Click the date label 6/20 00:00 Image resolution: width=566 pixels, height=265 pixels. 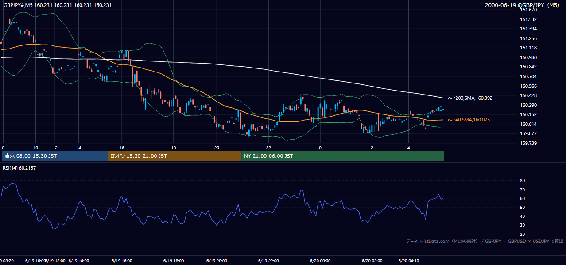(320, 261)
